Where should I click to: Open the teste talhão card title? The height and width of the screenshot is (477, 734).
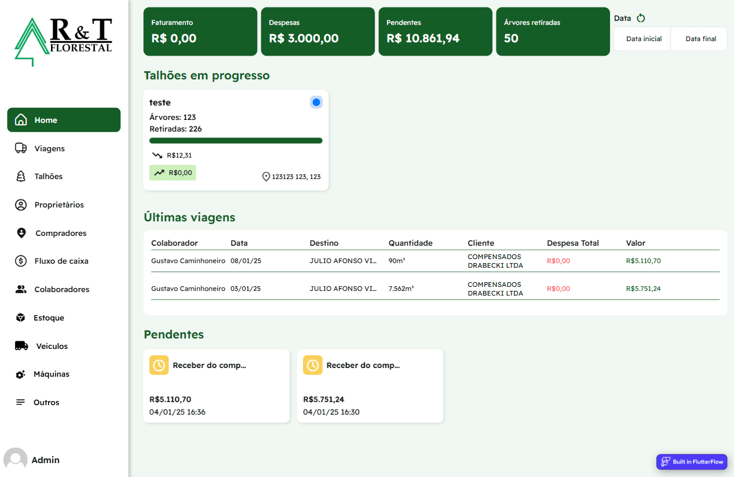coord(160,103)
